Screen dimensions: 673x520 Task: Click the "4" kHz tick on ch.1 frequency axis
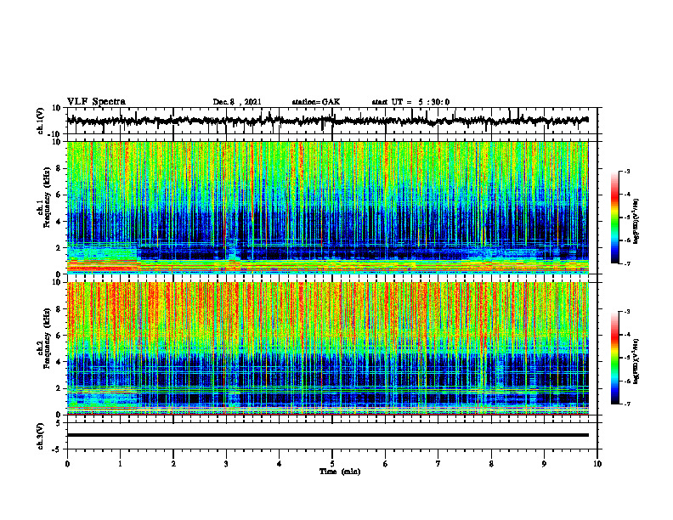[x=59, y=222]
